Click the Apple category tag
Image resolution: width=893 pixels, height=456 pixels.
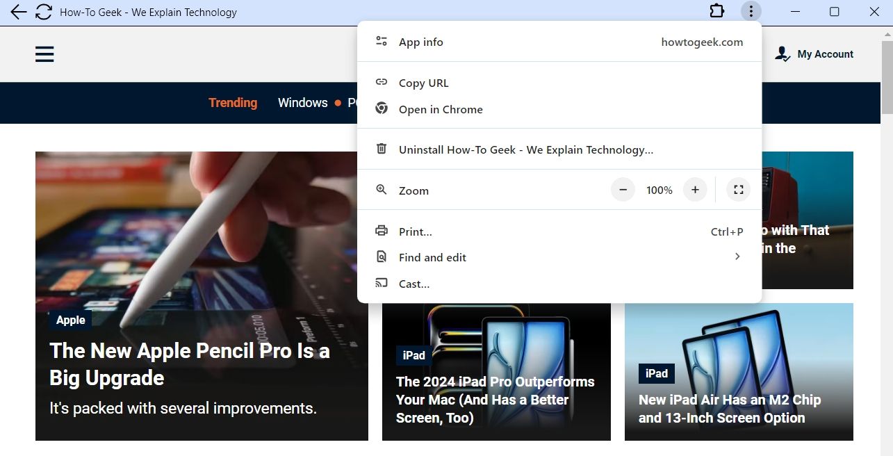click(x=70, y=320)
